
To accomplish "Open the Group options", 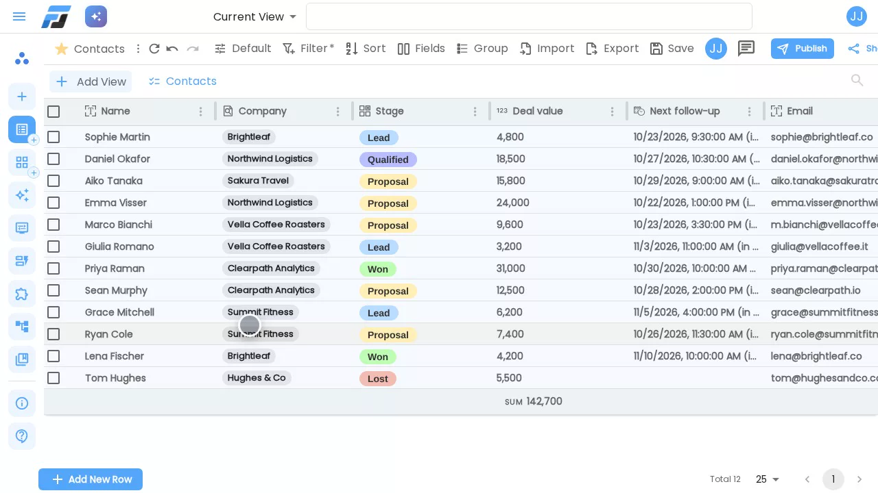I will (482, 49).
